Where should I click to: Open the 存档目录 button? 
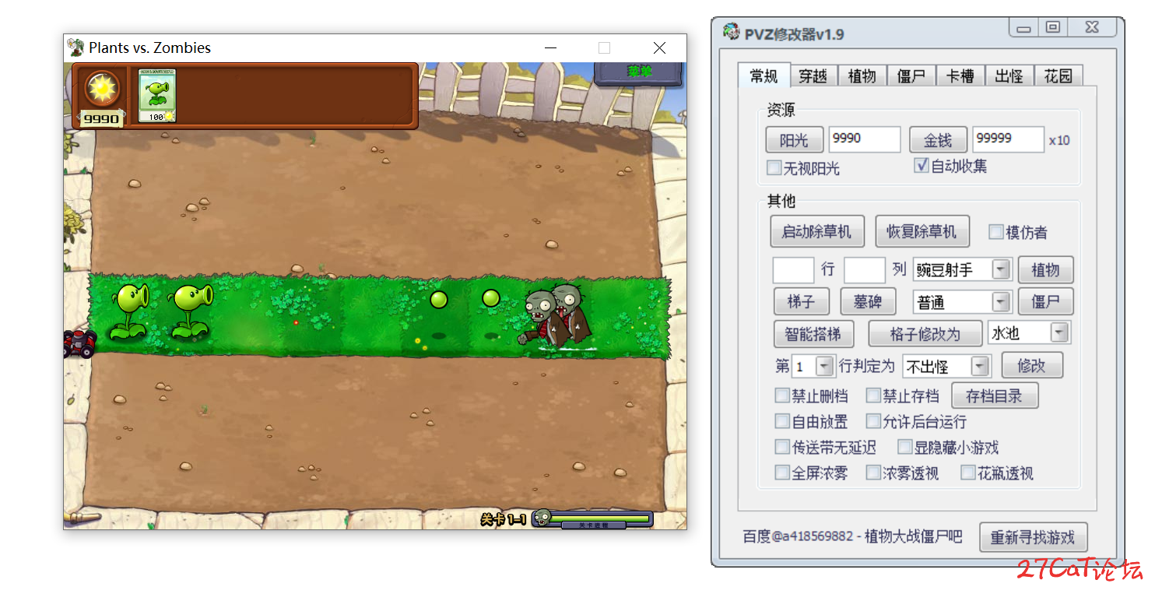click(995, 395)
